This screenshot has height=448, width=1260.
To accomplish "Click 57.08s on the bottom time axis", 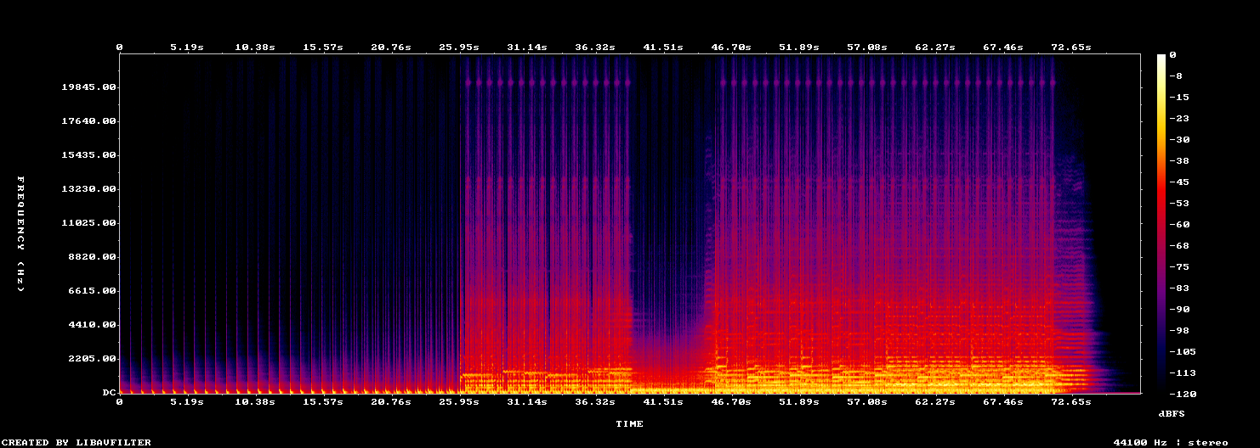I will pyautogui.click(x=866, y=402).
